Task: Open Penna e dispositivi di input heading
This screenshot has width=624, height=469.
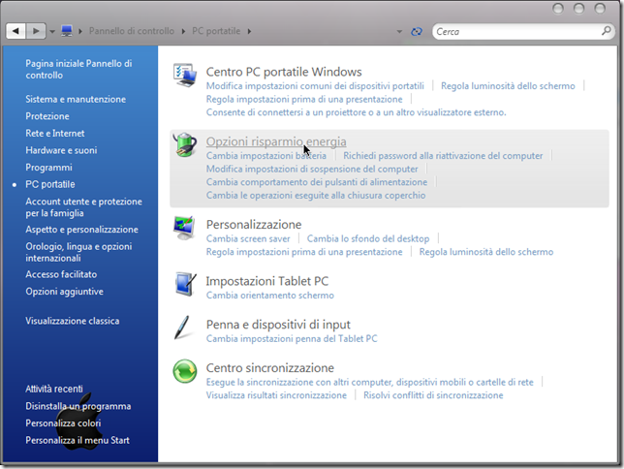Action: pyautogui.click(x=278, y=325)
